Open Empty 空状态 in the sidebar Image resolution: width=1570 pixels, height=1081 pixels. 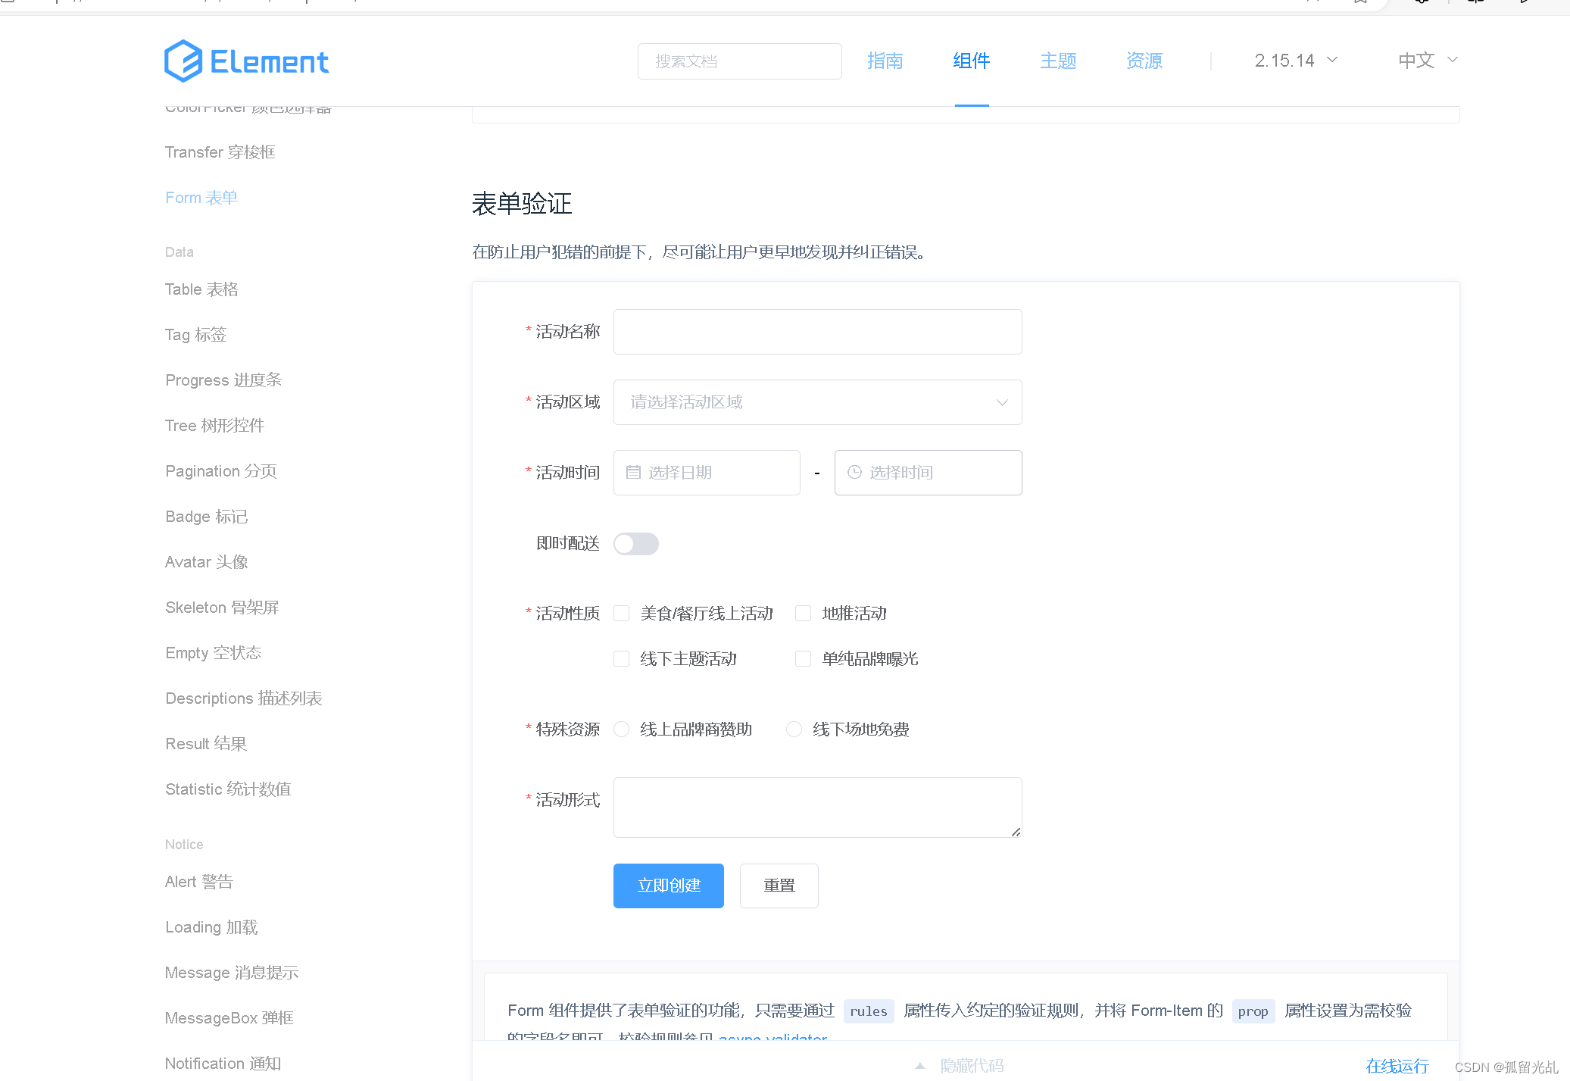click(x=214, y=653)
